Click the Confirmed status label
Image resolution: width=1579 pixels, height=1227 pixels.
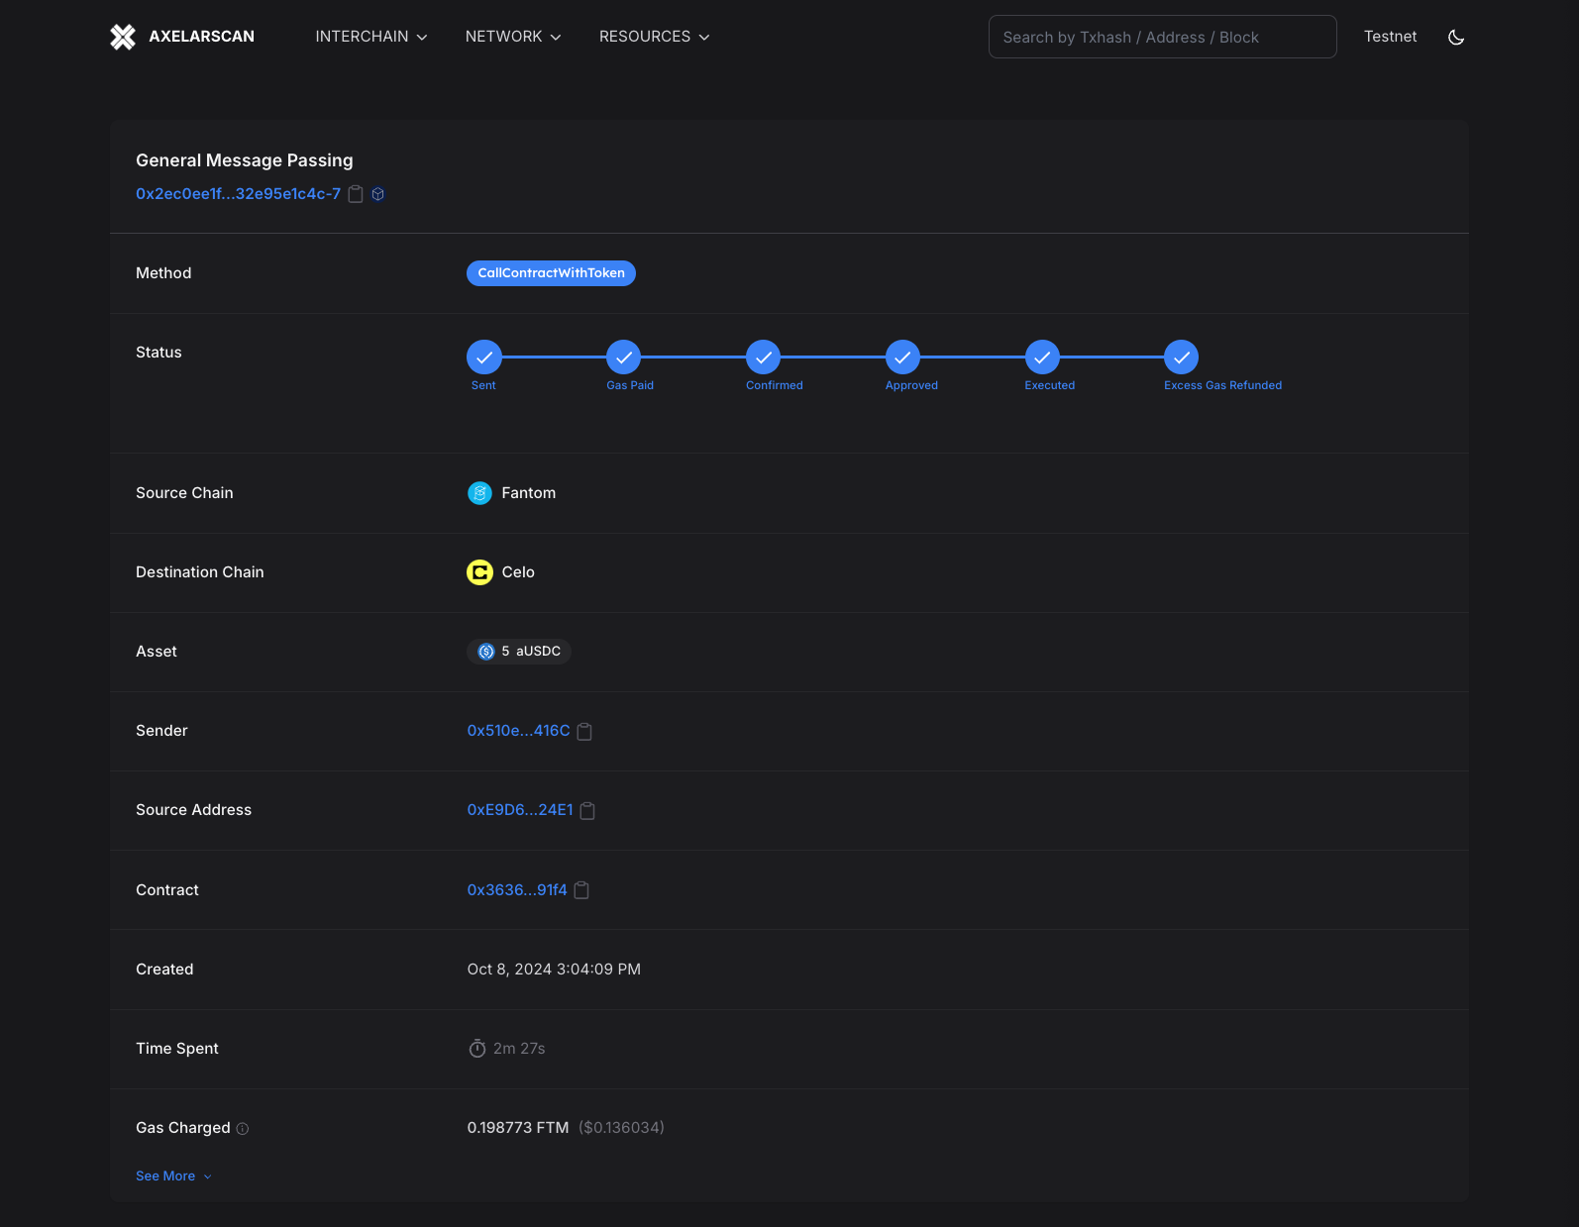[x=775, y=385]
